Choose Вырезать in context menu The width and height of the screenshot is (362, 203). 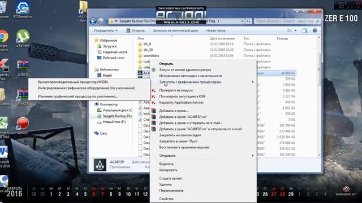point(166,164)
